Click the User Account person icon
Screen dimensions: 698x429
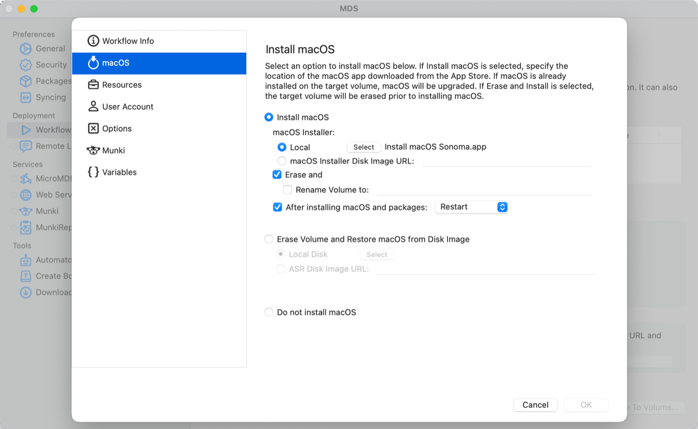click(x=93, y=106)
